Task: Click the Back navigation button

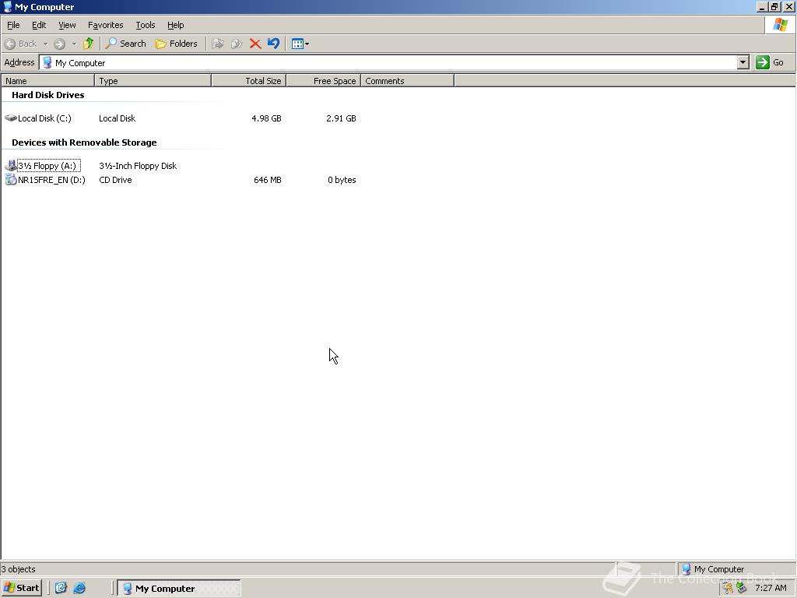Action: point(21,44)
